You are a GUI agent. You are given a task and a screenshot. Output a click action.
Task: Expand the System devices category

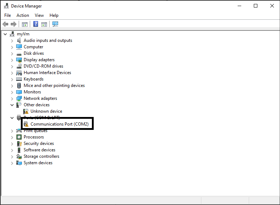point(12,163)
